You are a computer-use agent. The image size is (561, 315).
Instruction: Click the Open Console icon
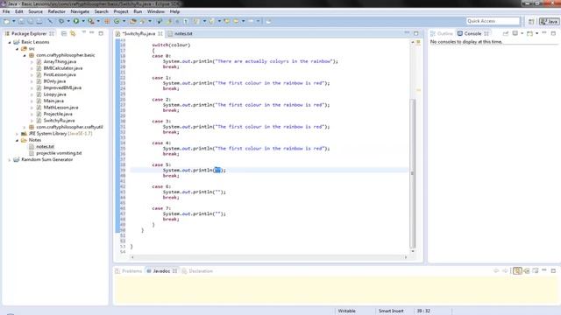(x=529, y=33)
